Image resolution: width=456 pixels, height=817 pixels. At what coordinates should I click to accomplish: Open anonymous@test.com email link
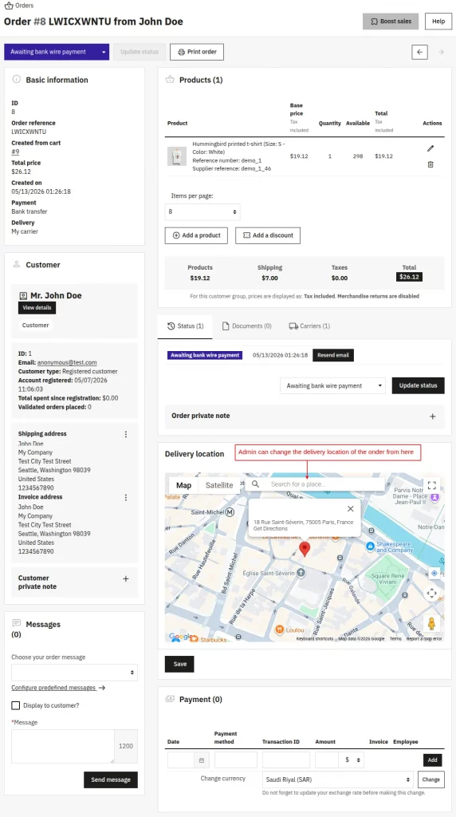(67, 363)
